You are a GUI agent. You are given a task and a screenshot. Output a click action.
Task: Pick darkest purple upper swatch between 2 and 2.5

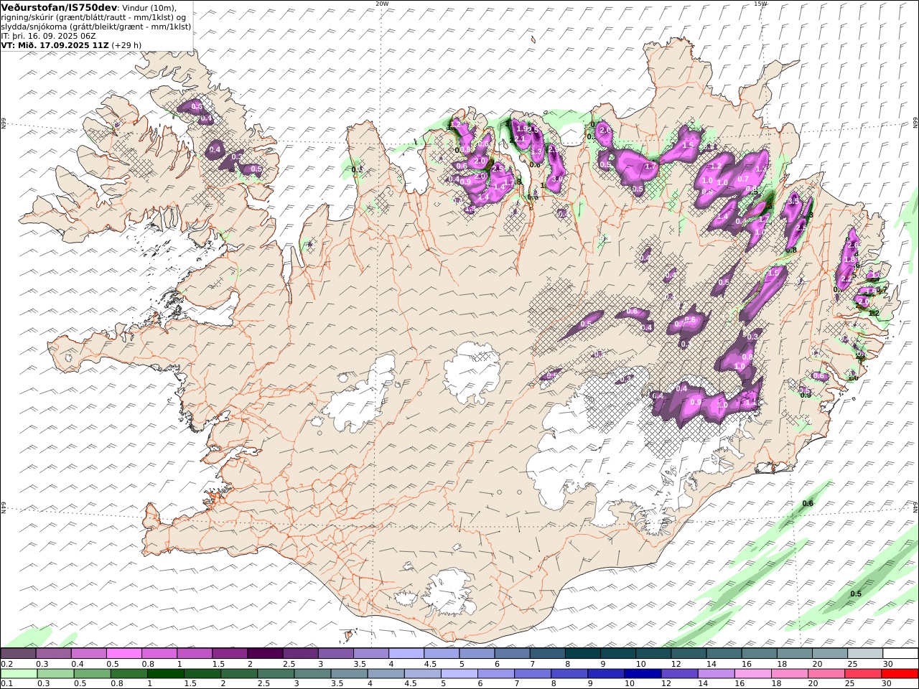tap(265, 654)
